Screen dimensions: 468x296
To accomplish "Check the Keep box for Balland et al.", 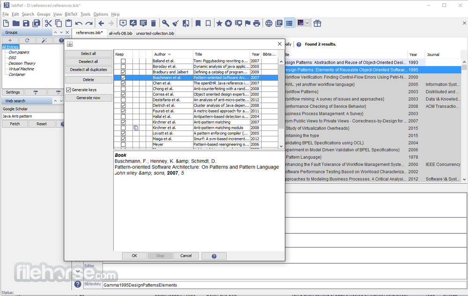I will click(x=123, y=61).
